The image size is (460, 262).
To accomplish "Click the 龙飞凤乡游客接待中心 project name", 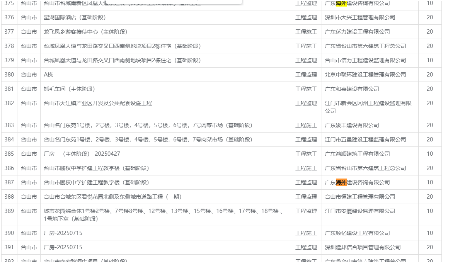I will pyautogui.click(x=85, y=32).
